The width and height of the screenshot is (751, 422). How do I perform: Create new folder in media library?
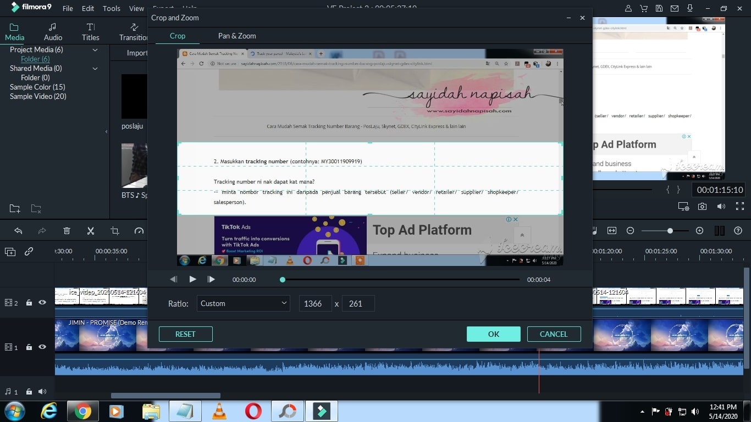point(15,208)
